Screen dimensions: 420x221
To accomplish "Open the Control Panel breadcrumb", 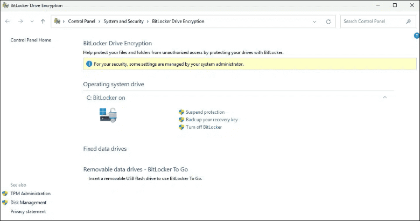I will (x=81, y=21).
